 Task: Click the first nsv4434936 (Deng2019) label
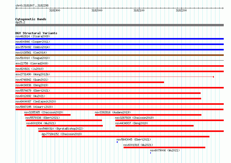pyautogui.click(x=32, y=85)
